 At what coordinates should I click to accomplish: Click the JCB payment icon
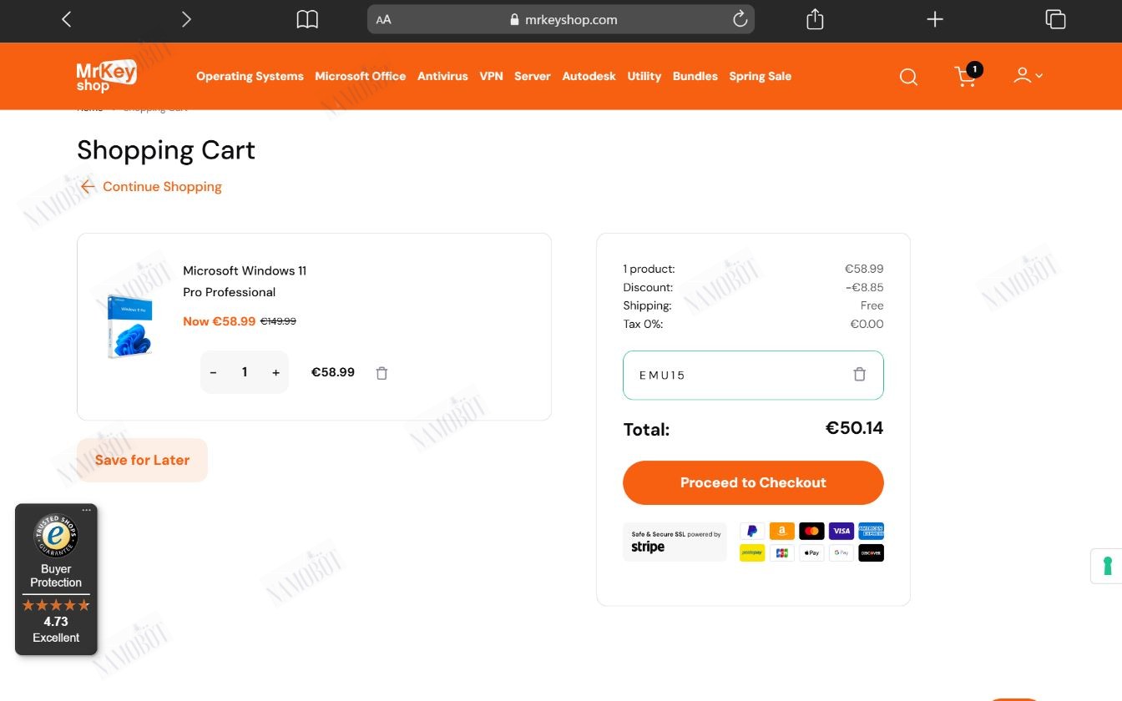click(782, 552)
